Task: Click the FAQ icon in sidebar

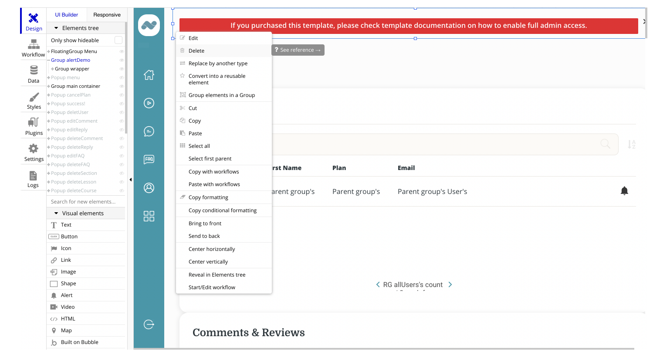Action: pos(149,159)
